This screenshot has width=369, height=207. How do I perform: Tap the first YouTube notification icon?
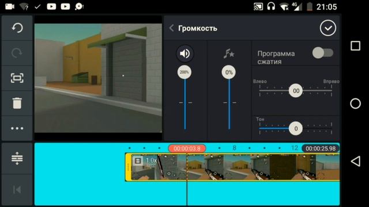[x=51, y=6]
